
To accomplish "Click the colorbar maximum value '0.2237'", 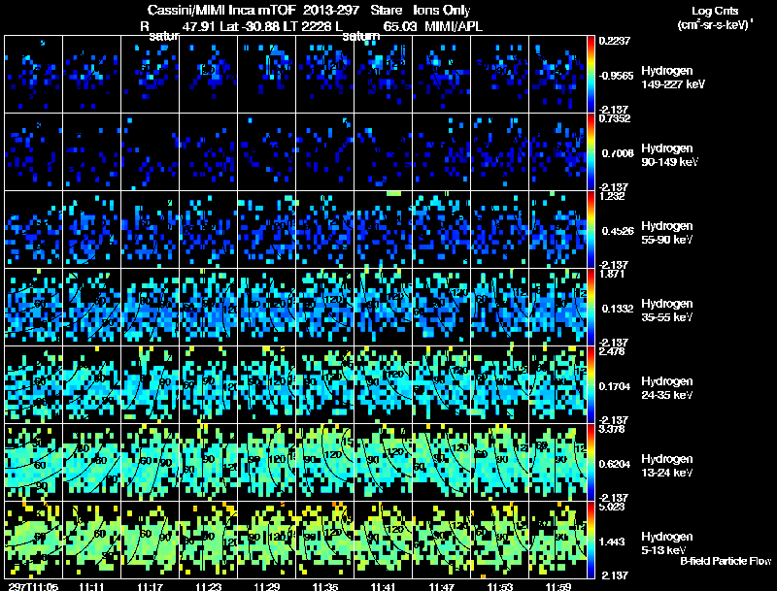I will tap(615, 41).
